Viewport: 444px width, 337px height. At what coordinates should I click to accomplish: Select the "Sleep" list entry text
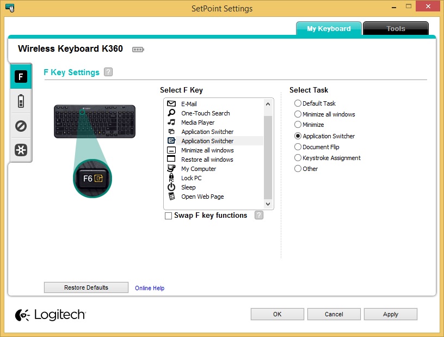point(188,187)
